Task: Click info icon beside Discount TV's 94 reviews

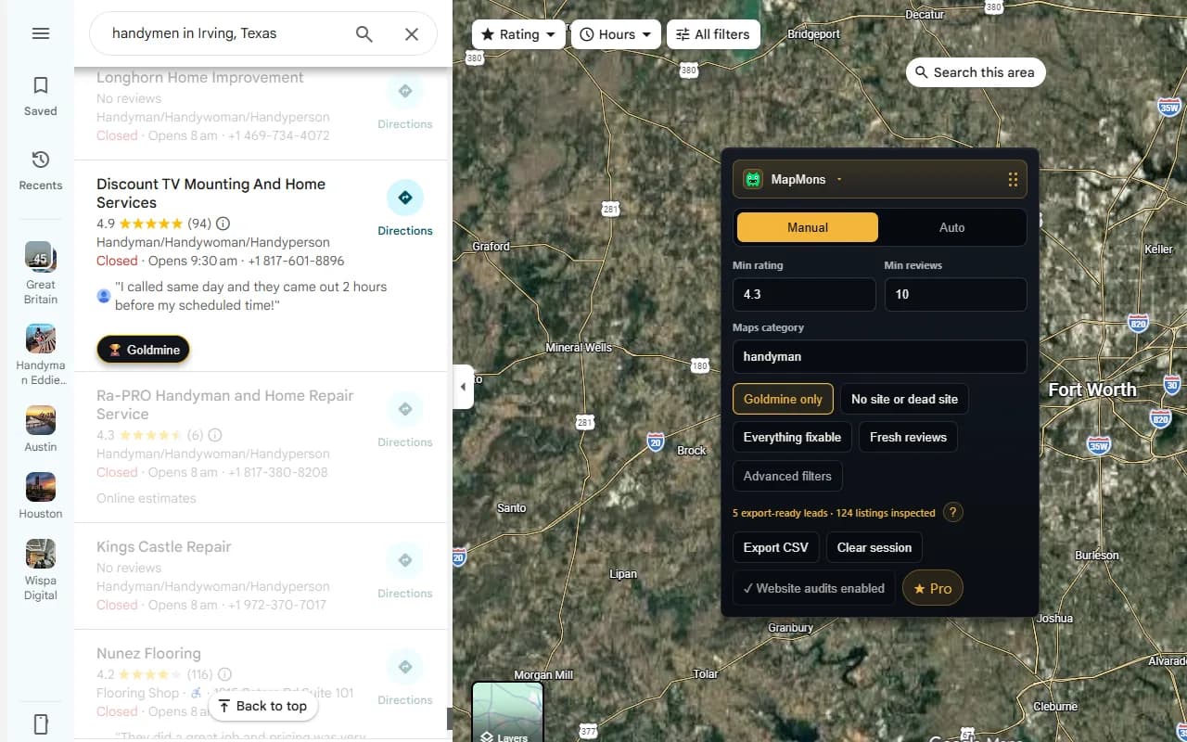Action: click(x=223, y=224)
